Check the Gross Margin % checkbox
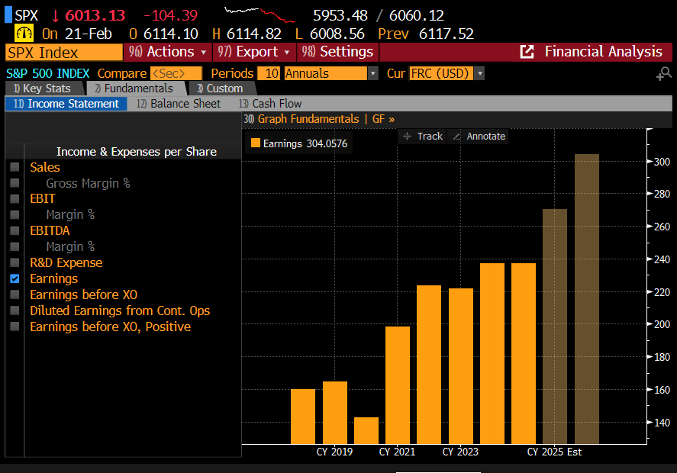Image resolution: width=677 pixels, height=473 pixels. pyautogui.click(x=15, y=183)
